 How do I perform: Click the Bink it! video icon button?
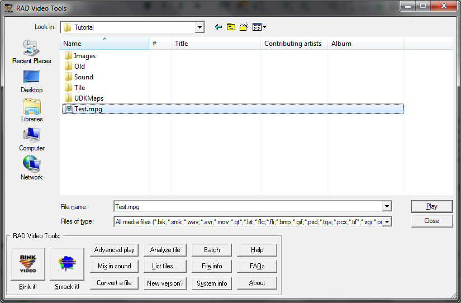(x=27, y=264)
